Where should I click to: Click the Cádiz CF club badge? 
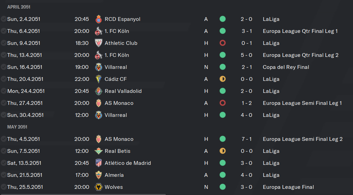click(x=98, y=79)
